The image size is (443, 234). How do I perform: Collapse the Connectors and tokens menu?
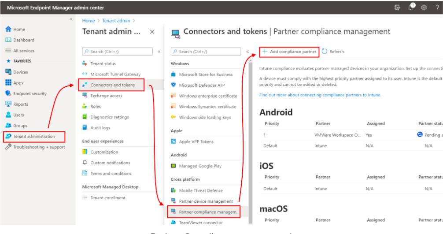247,52
